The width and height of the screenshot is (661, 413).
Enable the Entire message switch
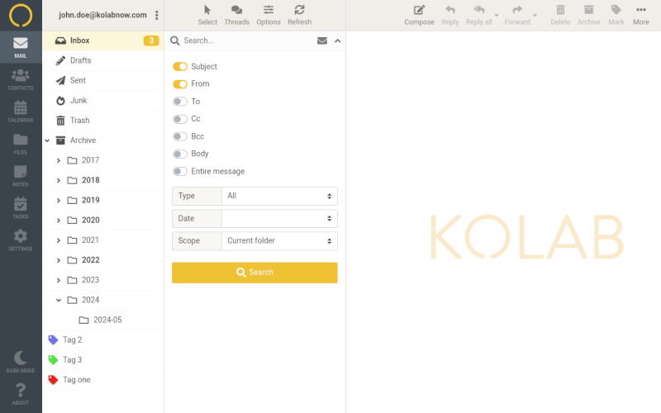pos(180,172)
